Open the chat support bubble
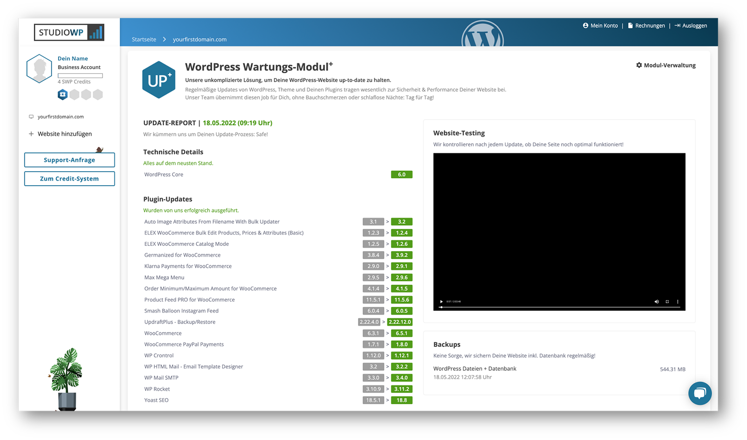747x440 pixels. pyautogui.click(x=700, y=393)
